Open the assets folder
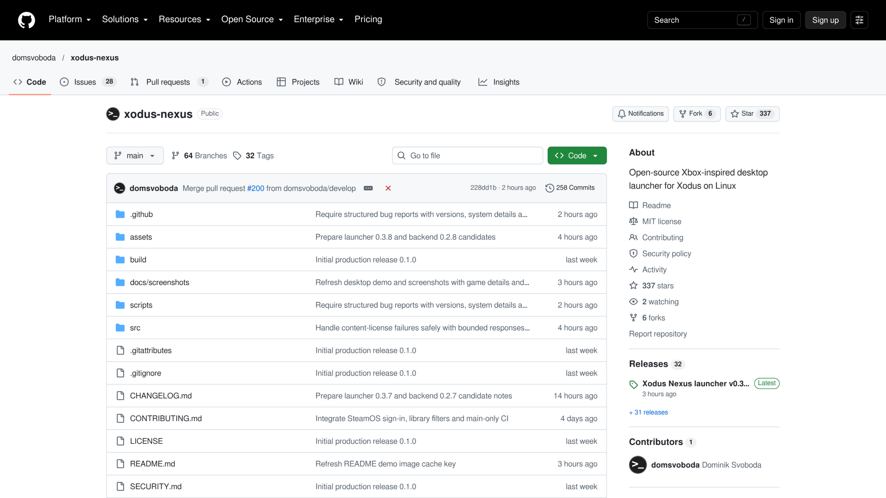The width and height of the screenshot is (886, 498). click(x=141, y=237)
